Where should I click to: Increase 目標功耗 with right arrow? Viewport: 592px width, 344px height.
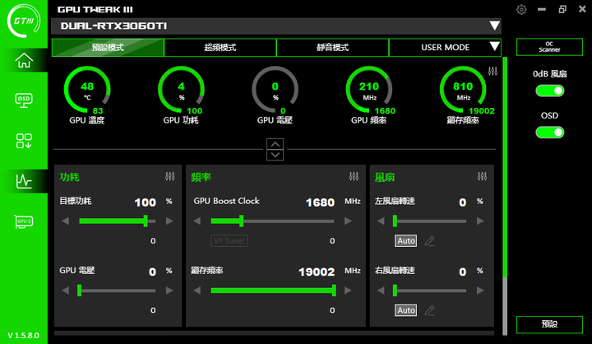169,221
